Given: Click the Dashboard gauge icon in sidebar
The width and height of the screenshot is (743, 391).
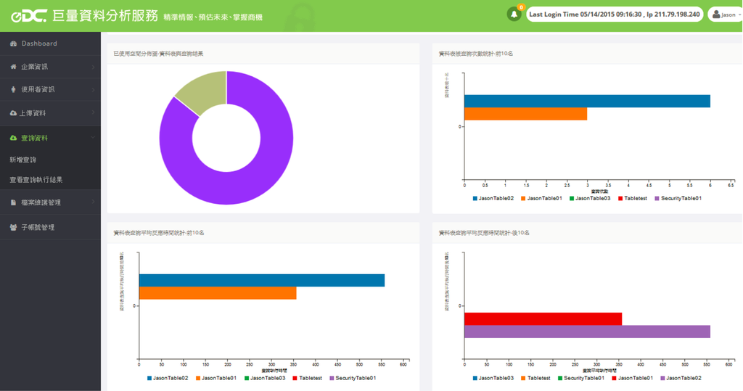Looking at the screenshot, I should (x=13, y=44).
